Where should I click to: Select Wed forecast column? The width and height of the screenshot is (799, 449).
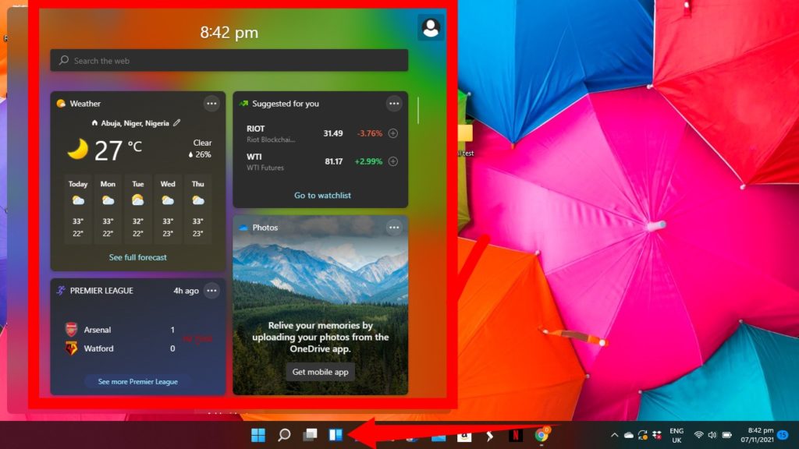coord(168,209)
